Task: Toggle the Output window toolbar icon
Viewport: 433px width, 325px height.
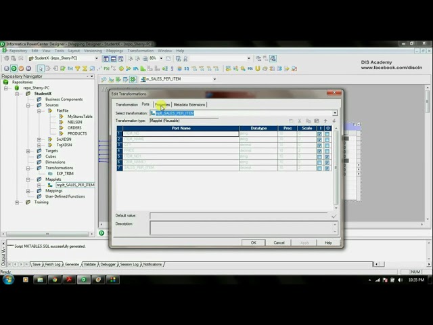Action: [113, 59]
